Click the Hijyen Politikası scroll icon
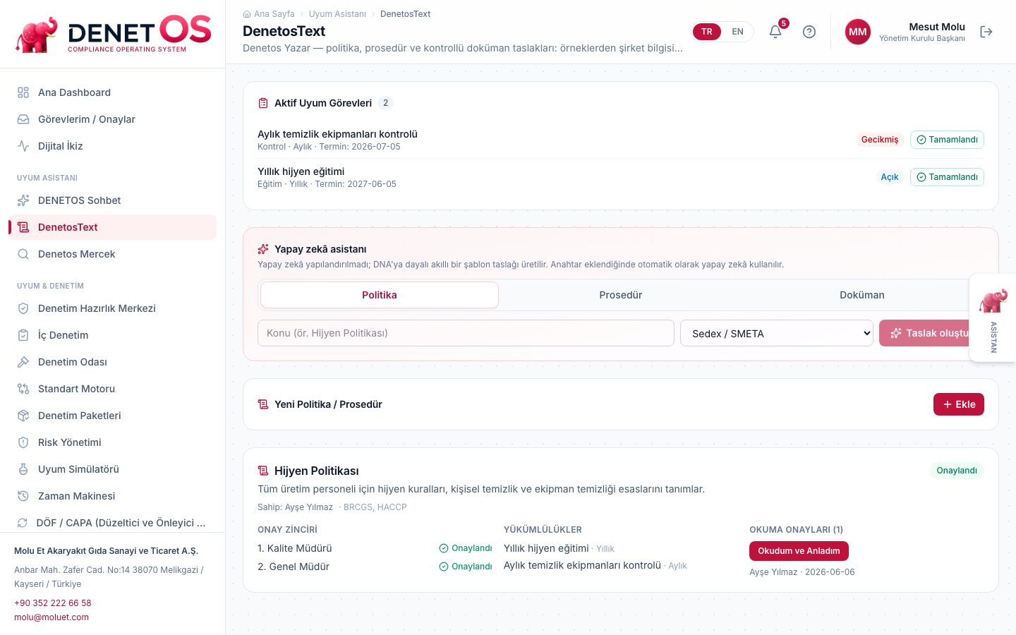The image size is (1016, 635). [x=263, y=471]
